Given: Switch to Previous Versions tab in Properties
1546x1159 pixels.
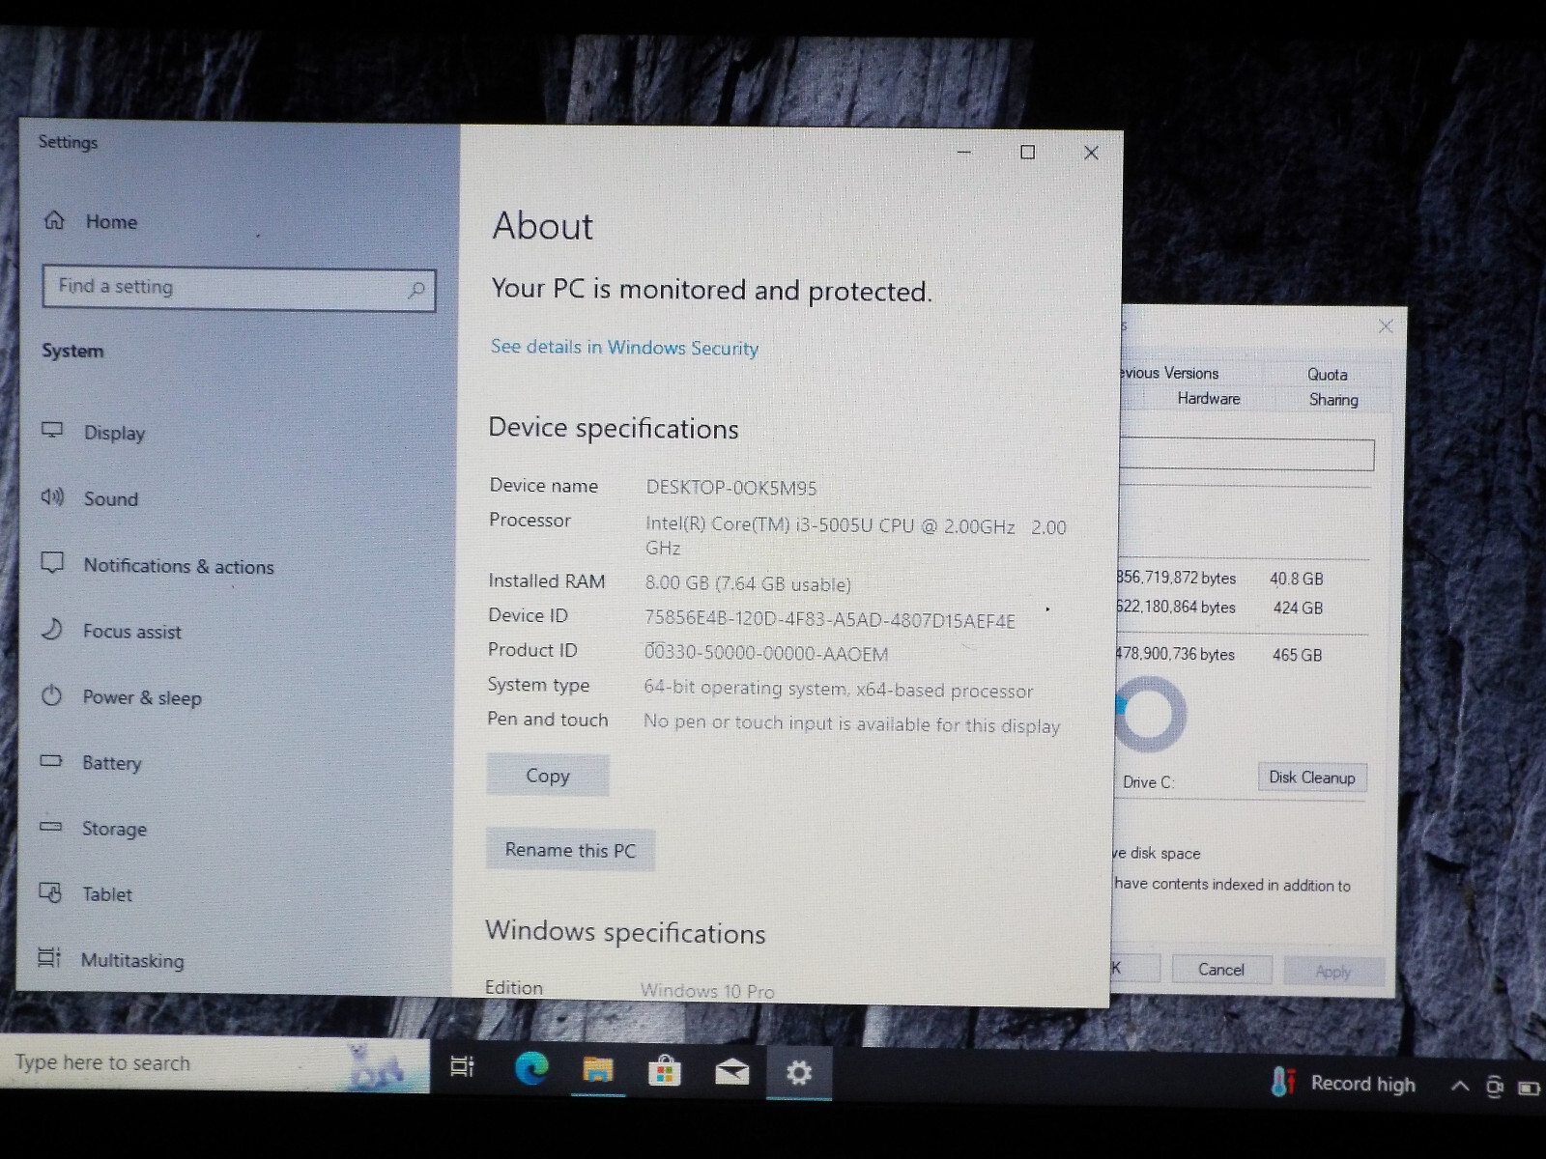Looking at the screenshot, I should 1169,373.
